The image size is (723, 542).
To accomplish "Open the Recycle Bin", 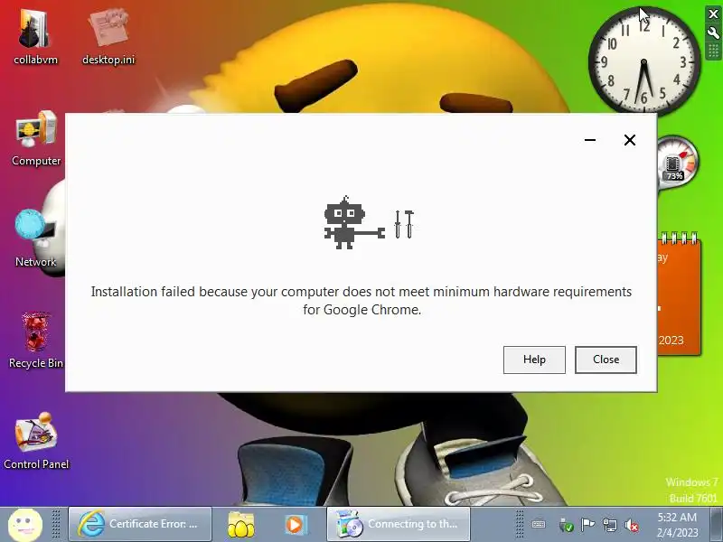I will click(x=36, y=341).
